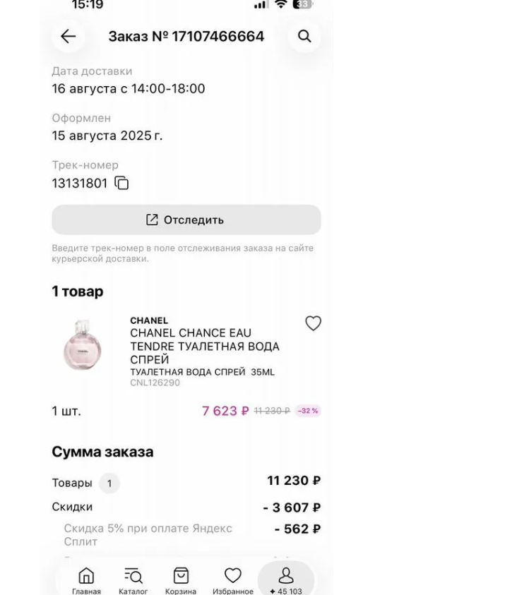The width and height of the screenshot is (524, 595).
Task: Tap the -32% discount badge
Action: (x=307, y=411)
